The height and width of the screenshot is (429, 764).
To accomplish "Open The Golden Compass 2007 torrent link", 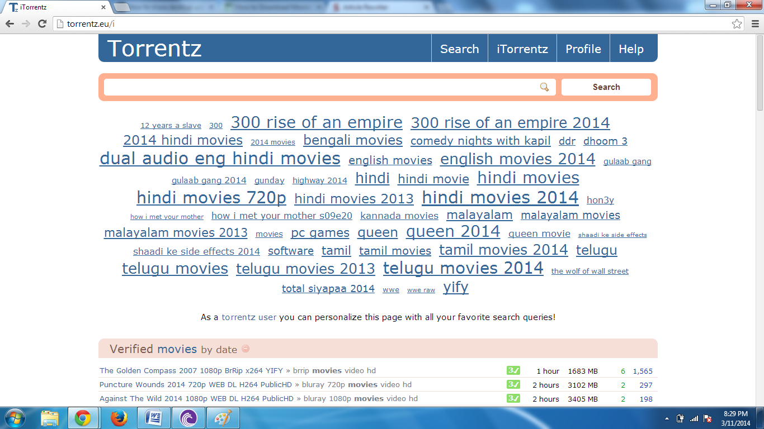I will tap(191, 370).
